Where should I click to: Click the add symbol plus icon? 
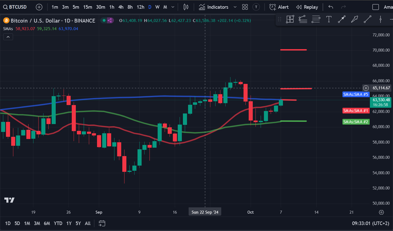tap(39, 7)
